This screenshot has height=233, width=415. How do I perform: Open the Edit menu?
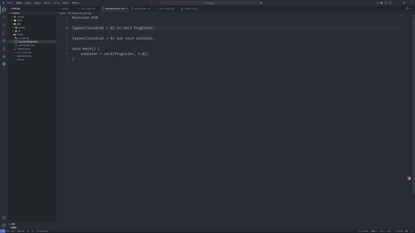(19, 3)
